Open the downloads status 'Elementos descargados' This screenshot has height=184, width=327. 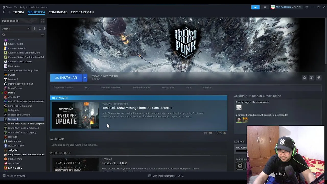166,176
